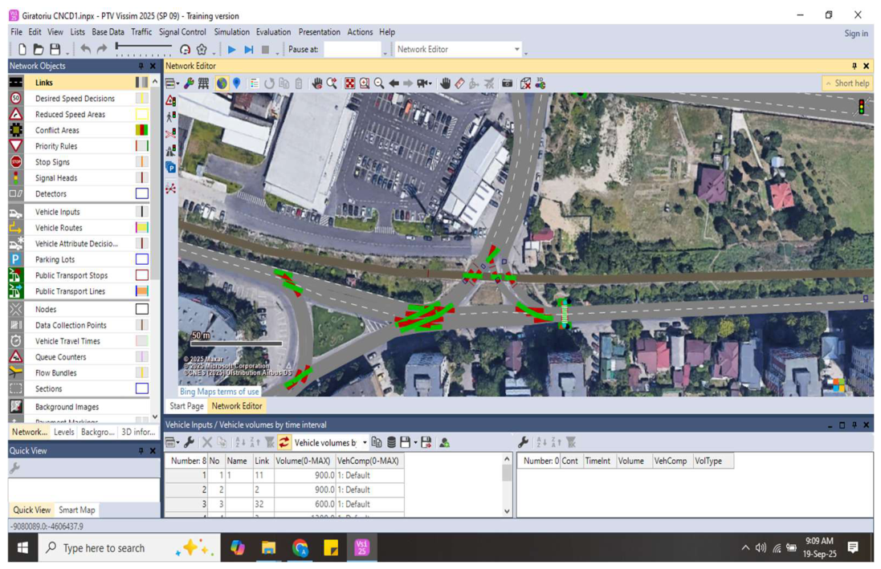The height and width of the screenshot is (569, 881).
Task: Click the Conflict Areas color swatch
Action: click(x=141, y=130)
